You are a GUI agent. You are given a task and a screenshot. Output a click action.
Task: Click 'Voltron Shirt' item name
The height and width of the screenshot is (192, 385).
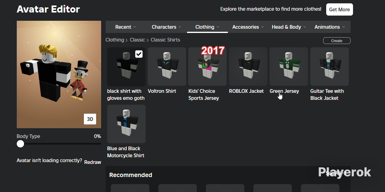point(162,91)
